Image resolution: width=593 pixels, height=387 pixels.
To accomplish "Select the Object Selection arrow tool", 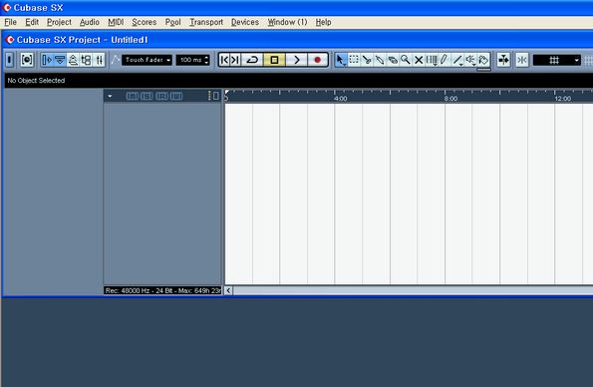I will pyautogui.click(x=341, y=60).
